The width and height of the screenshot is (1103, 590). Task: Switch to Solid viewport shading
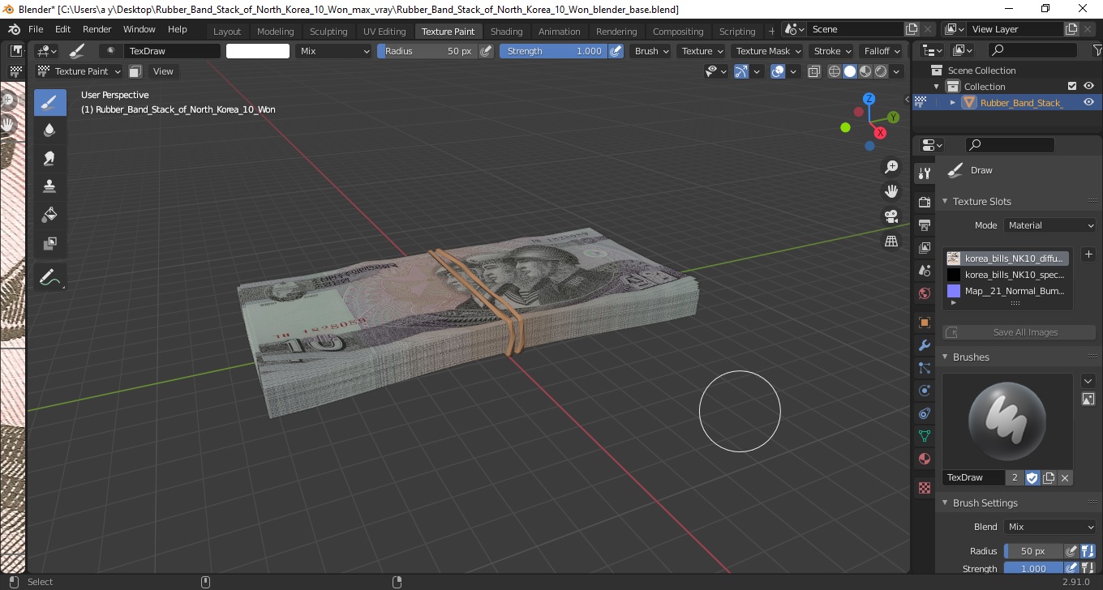[850, 71]
